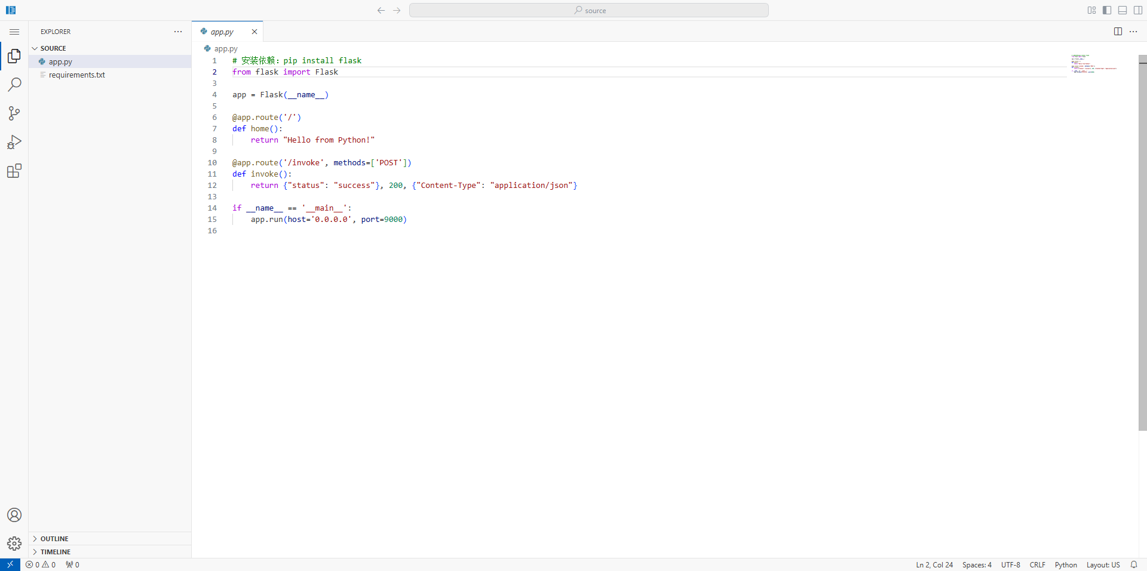Image resolution: width=1147 pixels, height=571 pixels.
Task: Open requirements.txt in the file explorer
Action: (x=110, y=75)
